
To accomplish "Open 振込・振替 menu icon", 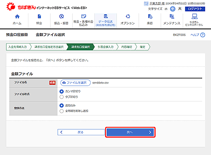I will (61, 16).
